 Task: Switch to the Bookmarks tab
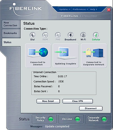[x=11, y=33]
